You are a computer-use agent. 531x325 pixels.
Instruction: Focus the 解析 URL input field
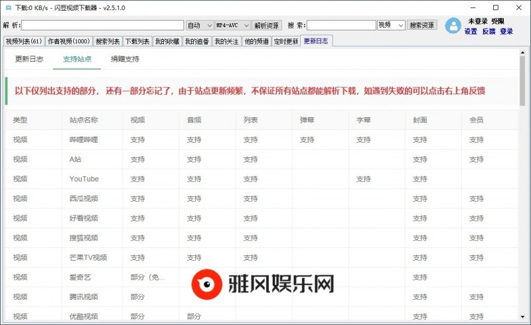[x=103, y=25]
